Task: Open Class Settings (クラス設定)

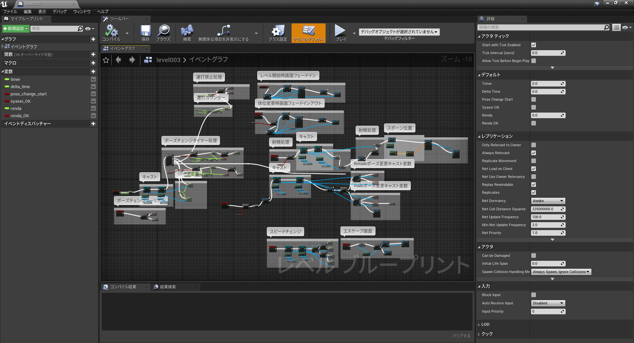Action: [278, 32]
